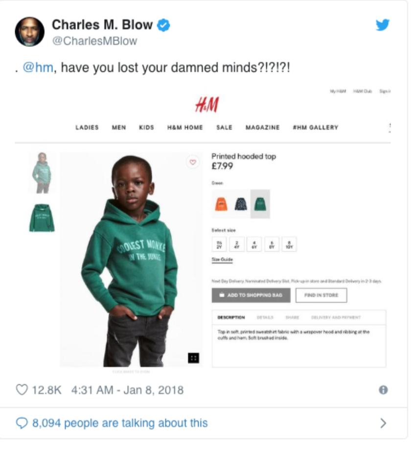Viewport: 414px width, 449px height.
Task: Like the tweet with heart icon
Action: [x=22, y=390]
